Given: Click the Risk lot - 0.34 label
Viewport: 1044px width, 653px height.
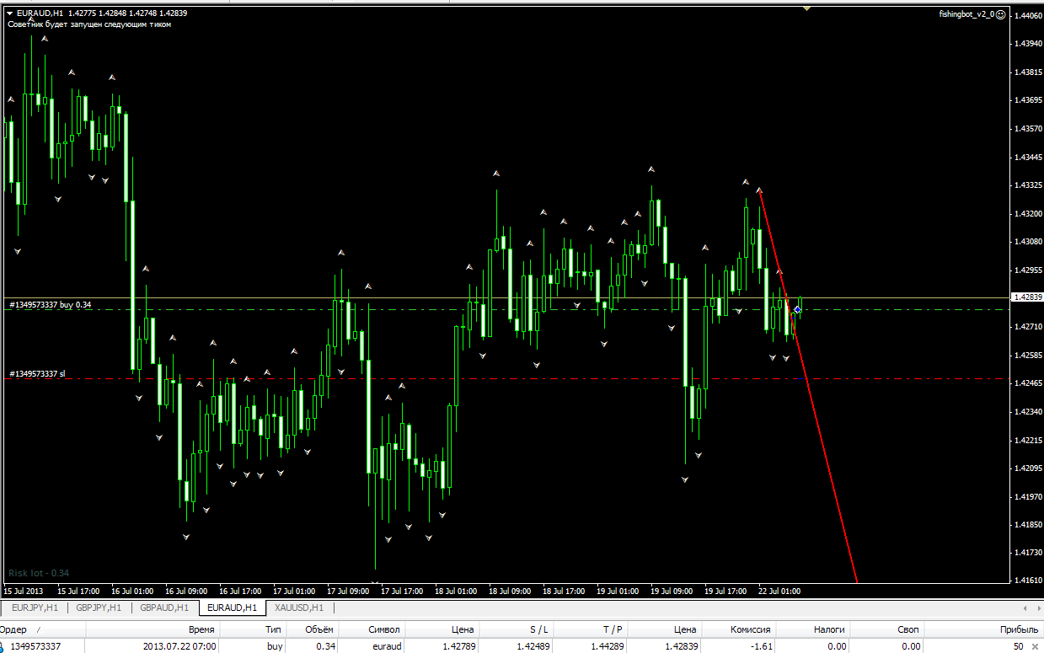Looking at the screenshot, I should [x=39, y=573].
